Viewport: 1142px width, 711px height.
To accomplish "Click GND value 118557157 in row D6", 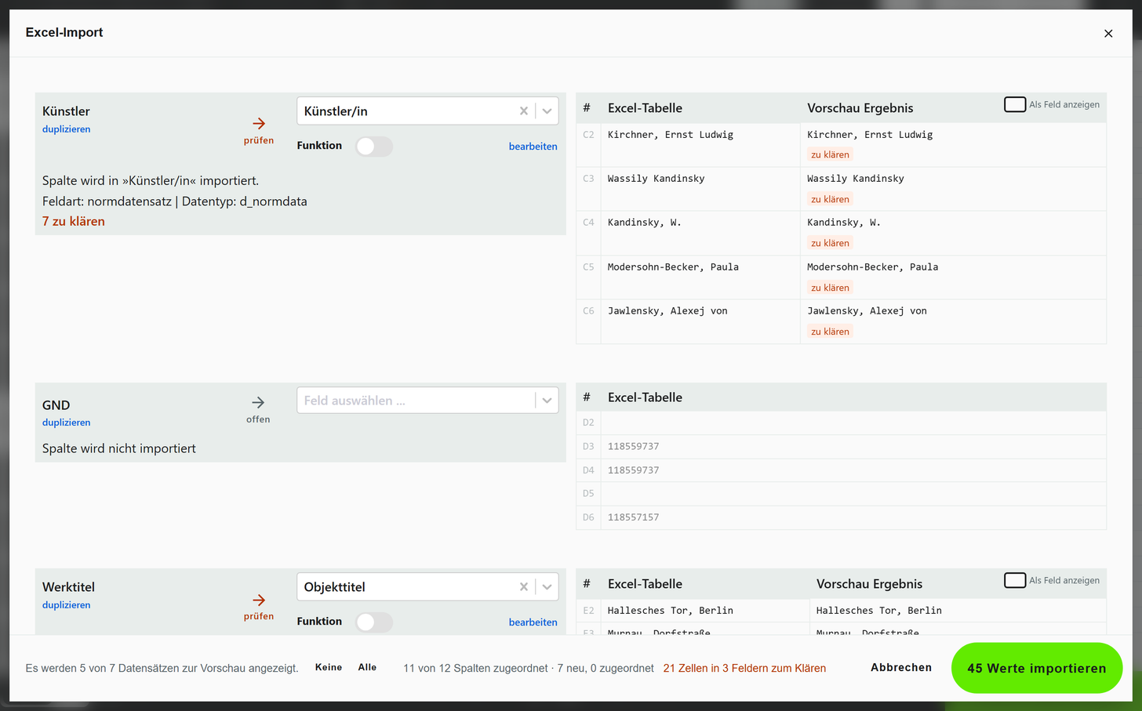I will click(633, 517).
